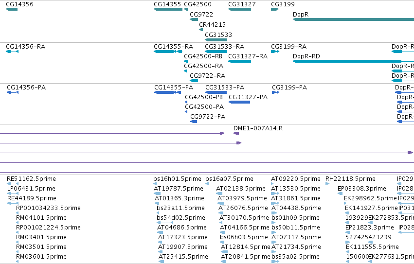Select the bs01h09.5prime EST label
414x264 pixels.
[x=295, y=218]
